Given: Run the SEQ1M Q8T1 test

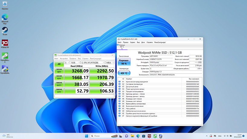Looking at the screenshot, I should pyautogui.click(x=59, y=71).
